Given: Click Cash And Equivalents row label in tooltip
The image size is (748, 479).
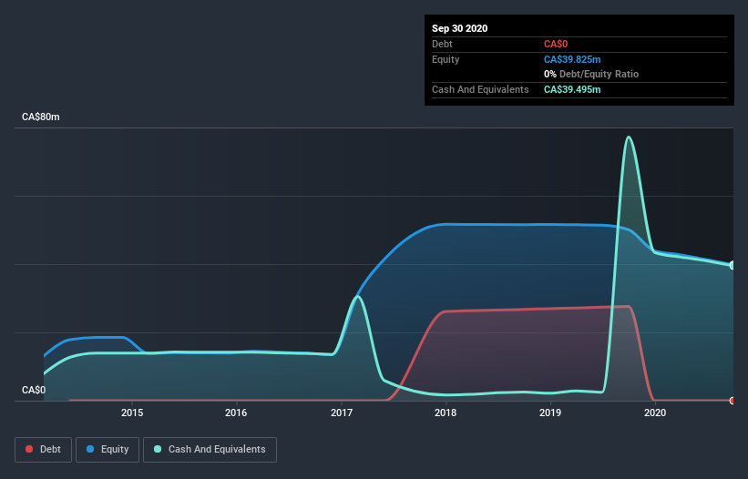Looking at the screenshot, I should [480, 89].
